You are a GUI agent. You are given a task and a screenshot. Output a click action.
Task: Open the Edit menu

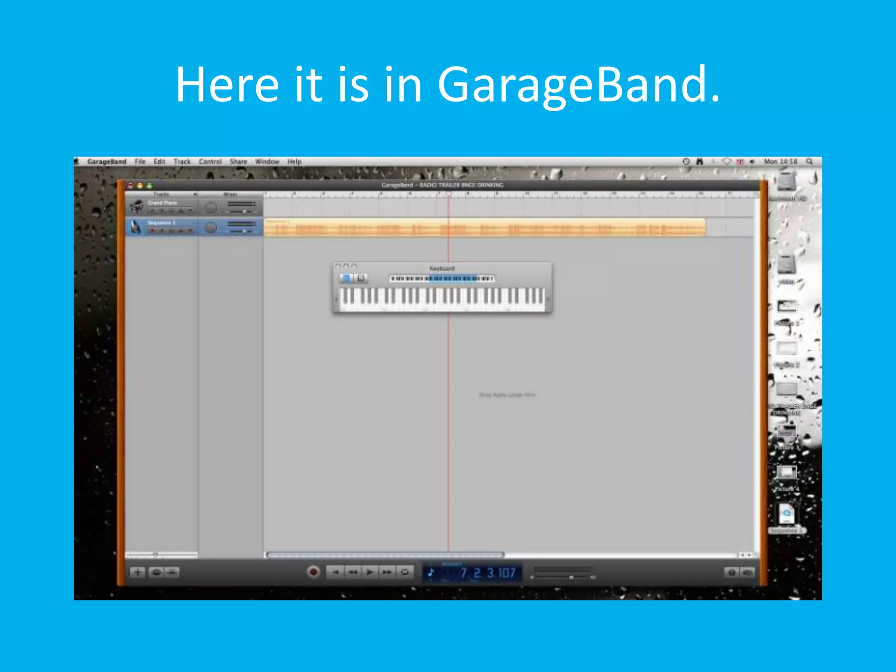click(159, 161)
